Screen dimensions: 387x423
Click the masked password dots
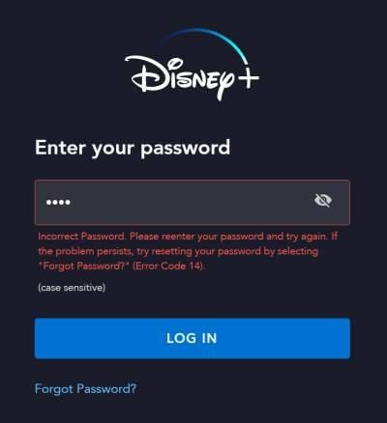(58, 203)
